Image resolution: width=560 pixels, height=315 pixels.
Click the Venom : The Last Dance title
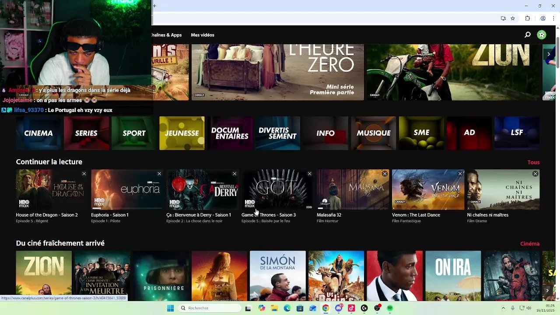click(416, 215)
